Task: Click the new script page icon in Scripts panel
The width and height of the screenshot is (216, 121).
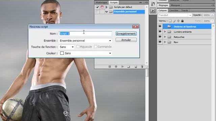Action: [x=136, y=67]
